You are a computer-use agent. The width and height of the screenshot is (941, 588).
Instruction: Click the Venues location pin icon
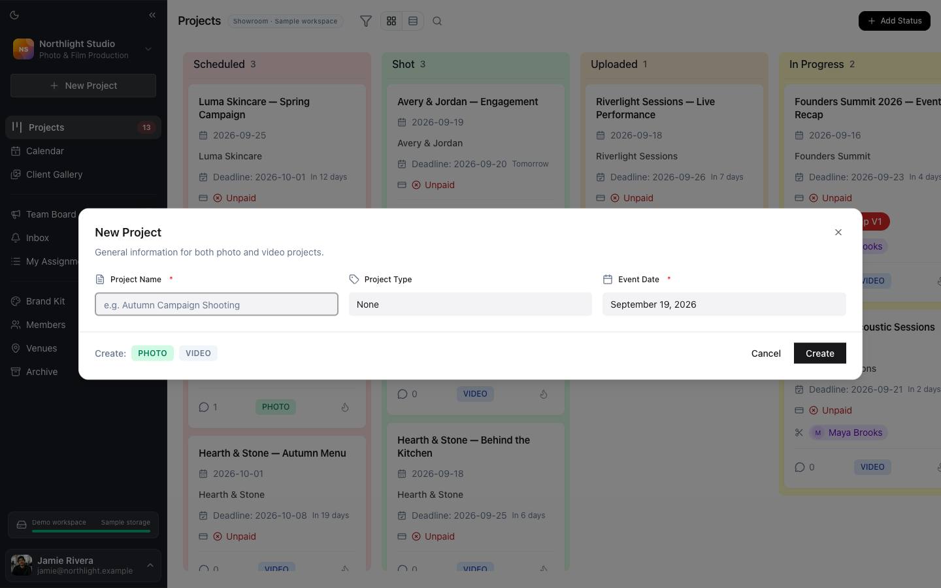[16, 348]
